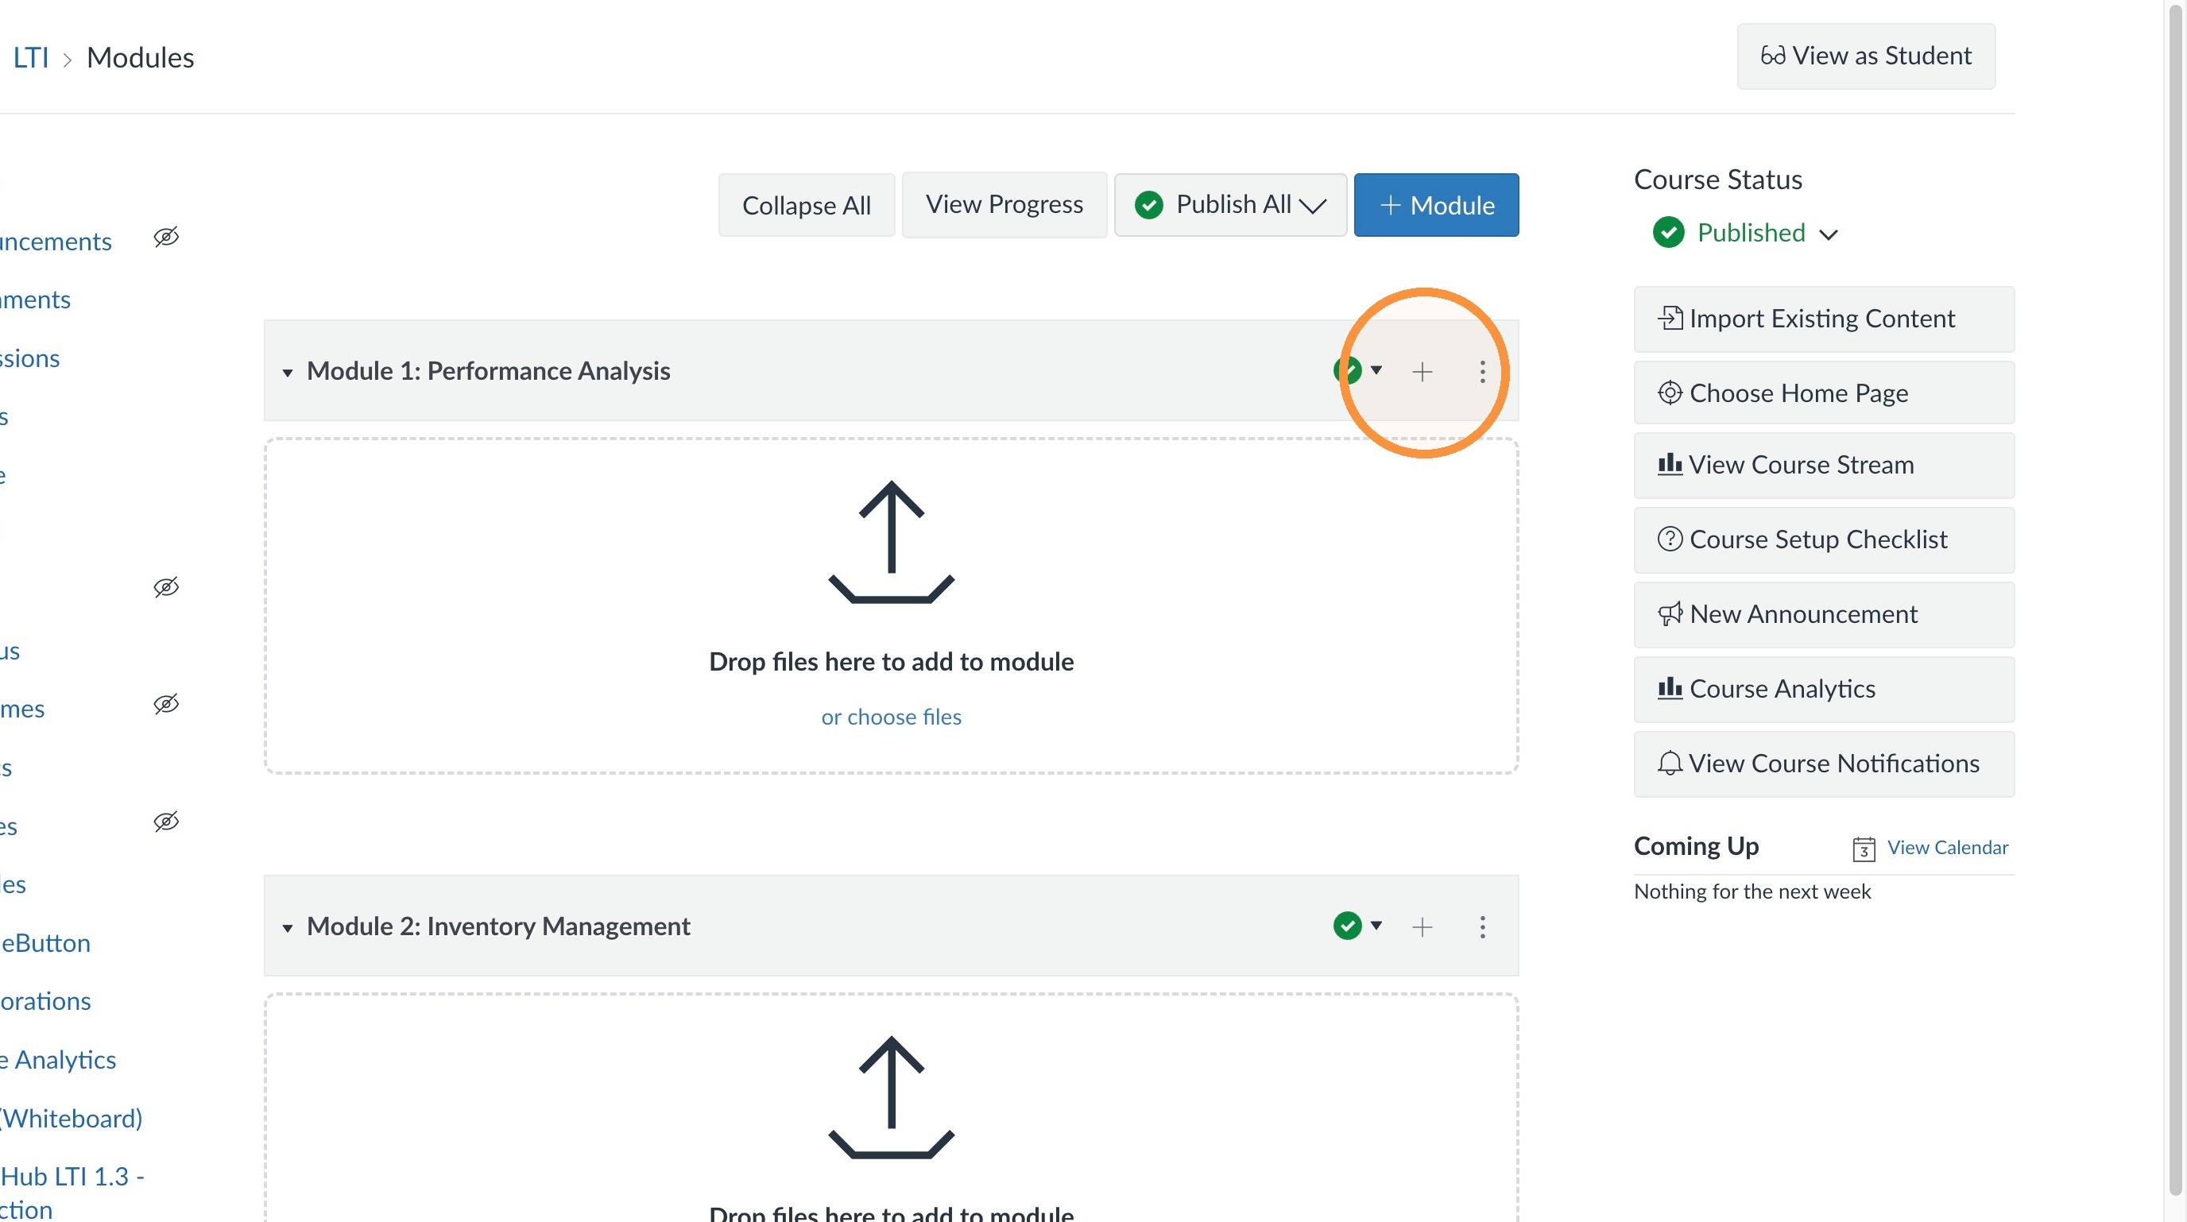
Task: Click the upload arrow in Module 2 drop zone
Action: click(892, 1097)
